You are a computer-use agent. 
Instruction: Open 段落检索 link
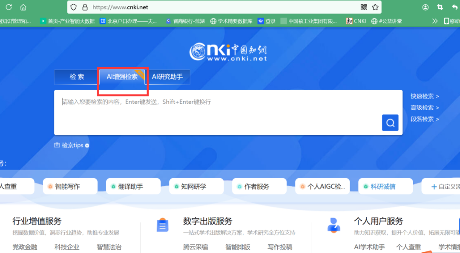coord(425,119)
